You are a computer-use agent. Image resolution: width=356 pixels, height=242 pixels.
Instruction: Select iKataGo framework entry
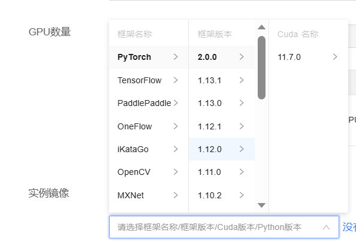[x=149, y=149]
